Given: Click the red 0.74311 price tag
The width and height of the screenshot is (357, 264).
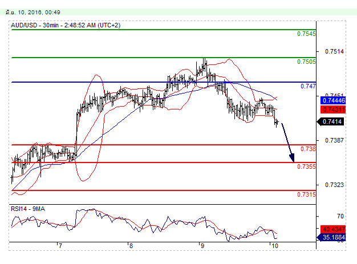Looking at the screenshot, I should [333, 109].
